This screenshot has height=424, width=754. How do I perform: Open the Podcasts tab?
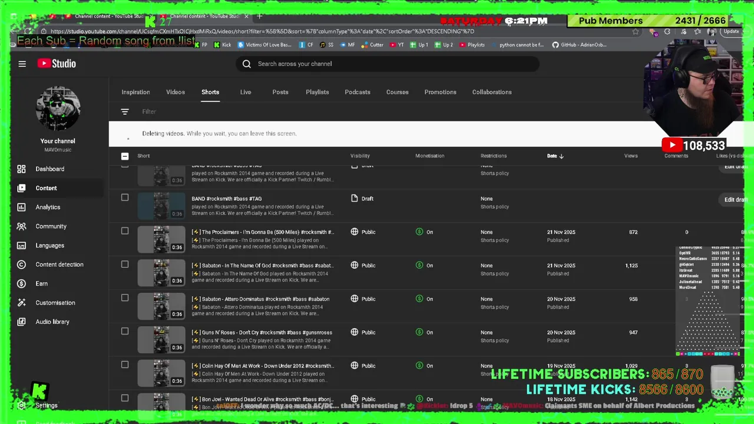pos(358,92)
